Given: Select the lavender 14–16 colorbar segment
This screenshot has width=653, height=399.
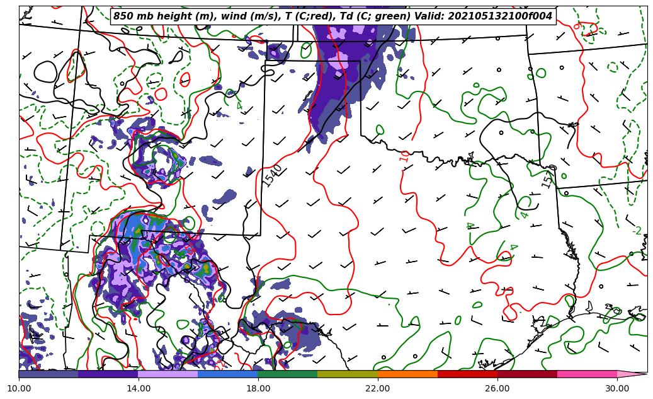Looking at the screenshot, I should (x=168, y=374).
